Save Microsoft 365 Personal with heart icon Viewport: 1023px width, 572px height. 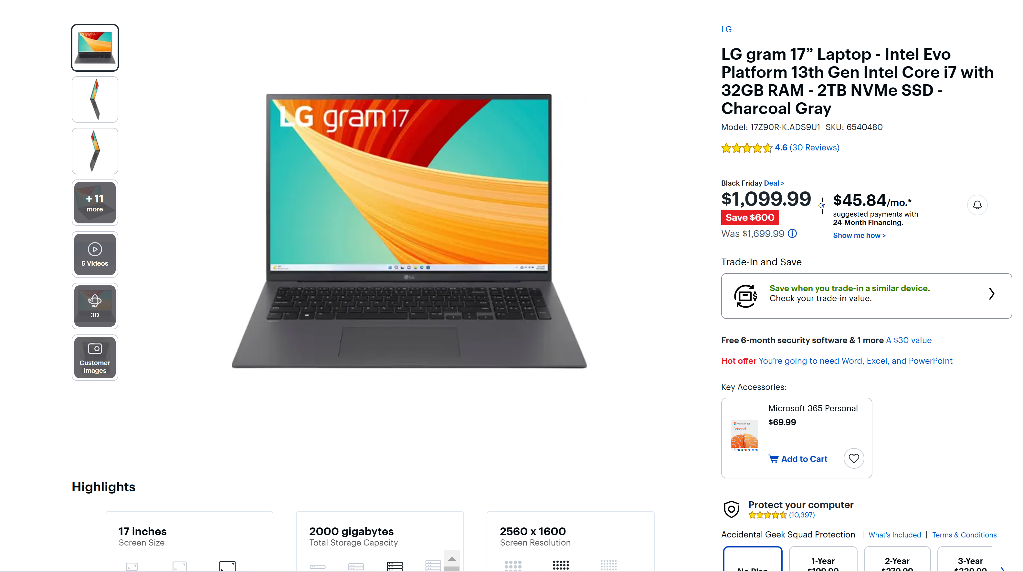(x=853, y=459)
